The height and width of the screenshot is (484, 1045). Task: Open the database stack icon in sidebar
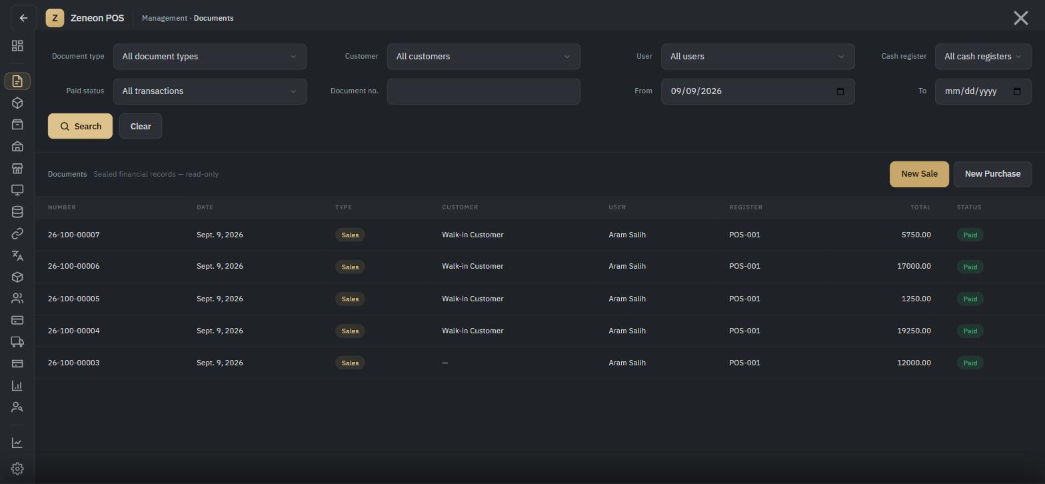17,212
